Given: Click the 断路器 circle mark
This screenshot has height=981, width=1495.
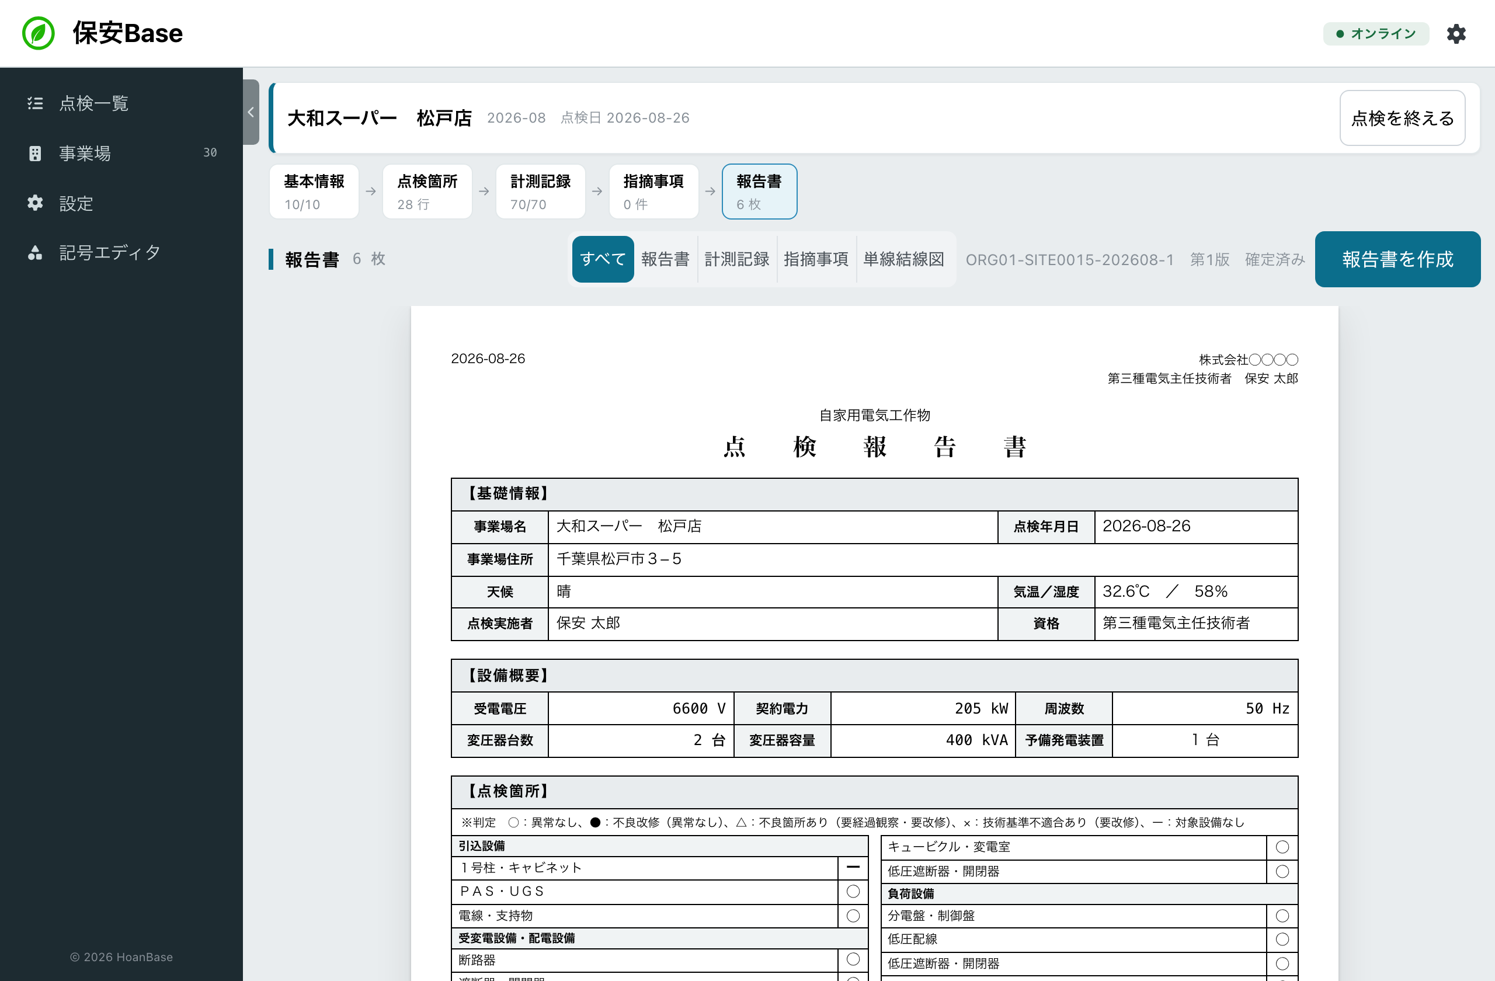Looking at the screenshot, I should point(853,959).
